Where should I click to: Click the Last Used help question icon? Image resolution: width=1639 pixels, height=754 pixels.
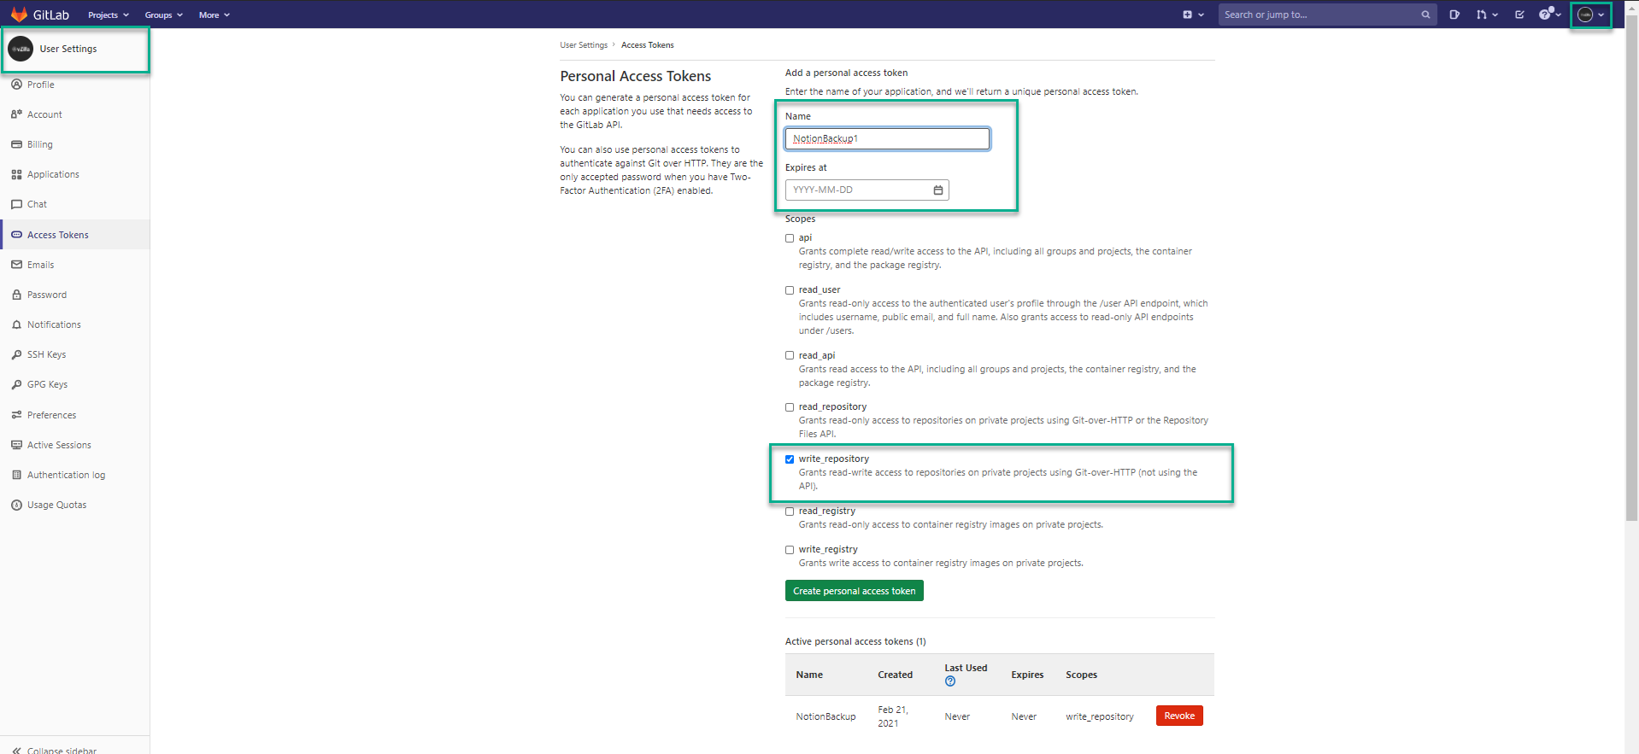tap(949, 681)
